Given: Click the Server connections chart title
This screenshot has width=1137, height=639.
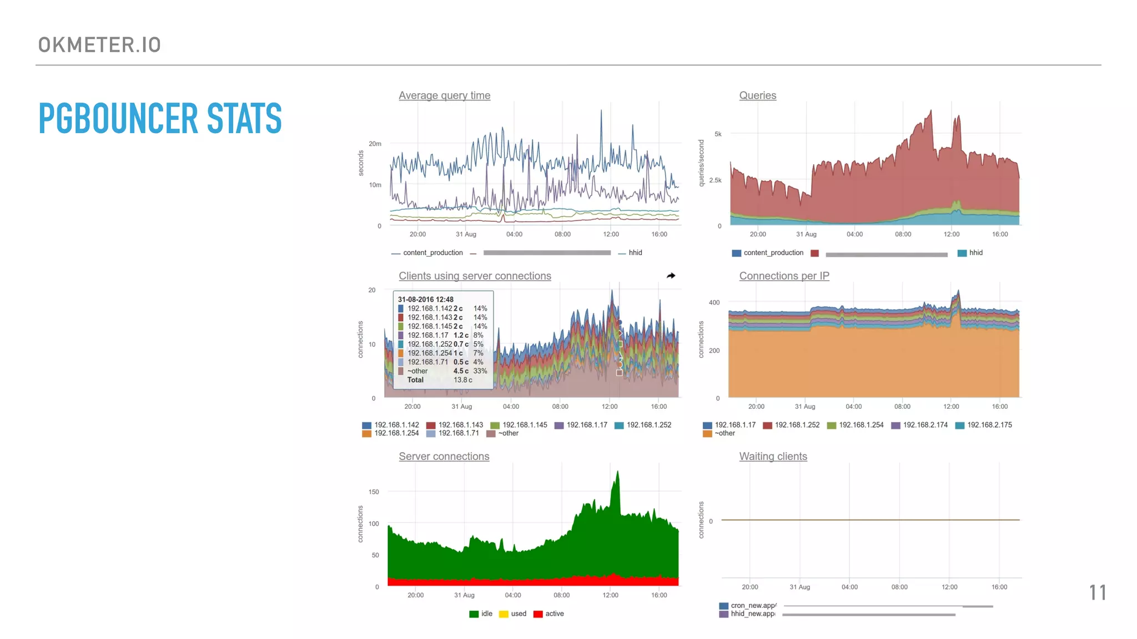Looking at the screenshot, I should pos(444,456).
